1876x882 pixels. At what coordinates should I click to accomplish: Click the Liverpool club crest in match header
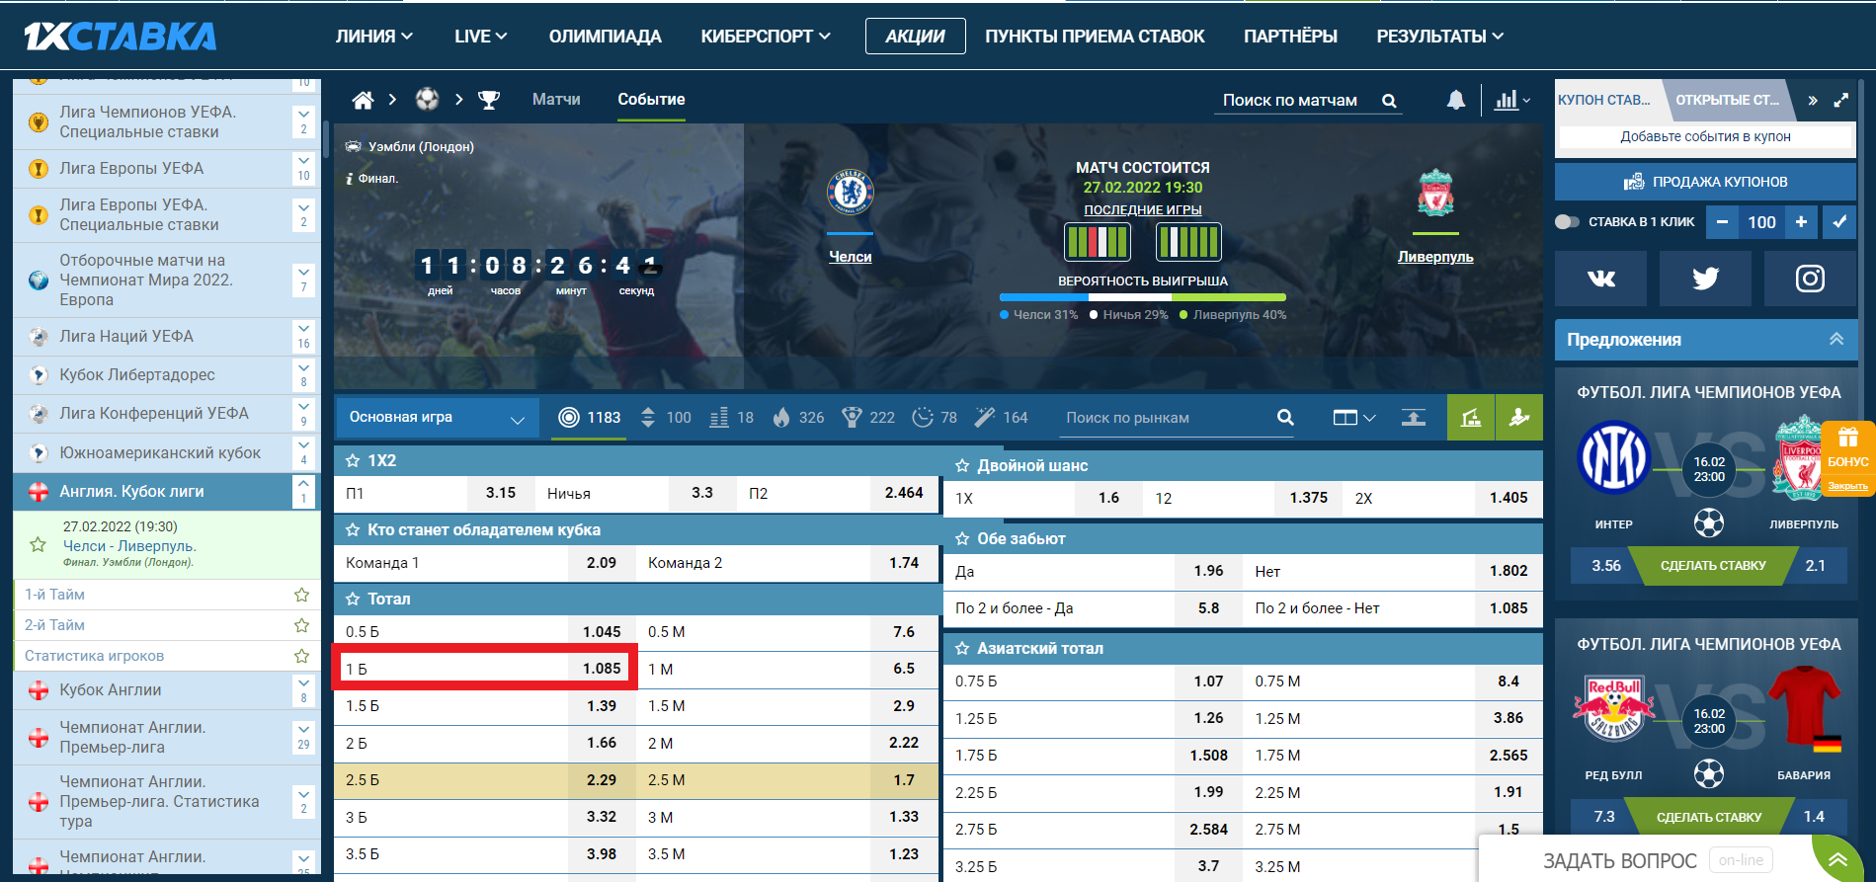tap(1435, 193)
